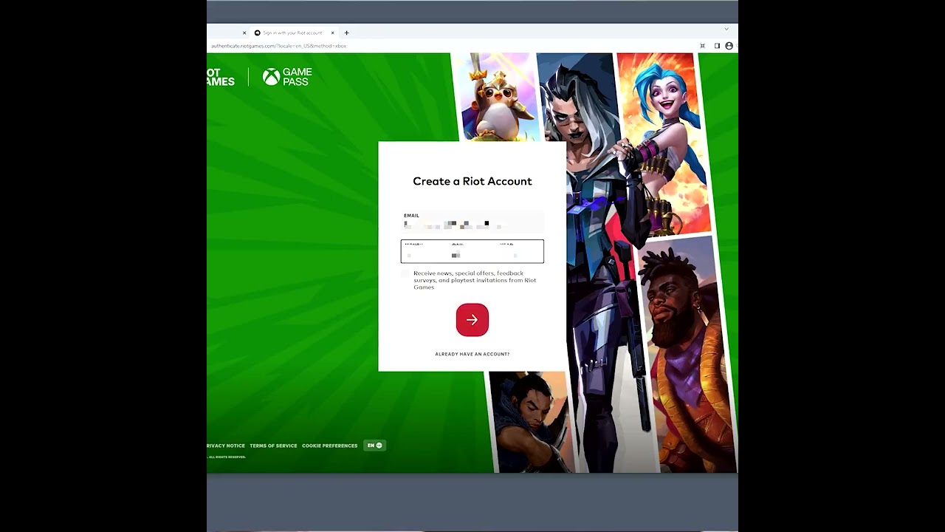Click the browser extensions icon
This screenshot has width=945, height=532.
(x=702, y=46)
